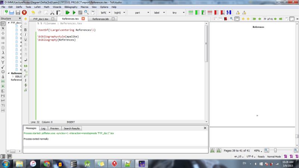Go to next page in PDF viewer
This screenshot has height=168, width=299.
275,19
